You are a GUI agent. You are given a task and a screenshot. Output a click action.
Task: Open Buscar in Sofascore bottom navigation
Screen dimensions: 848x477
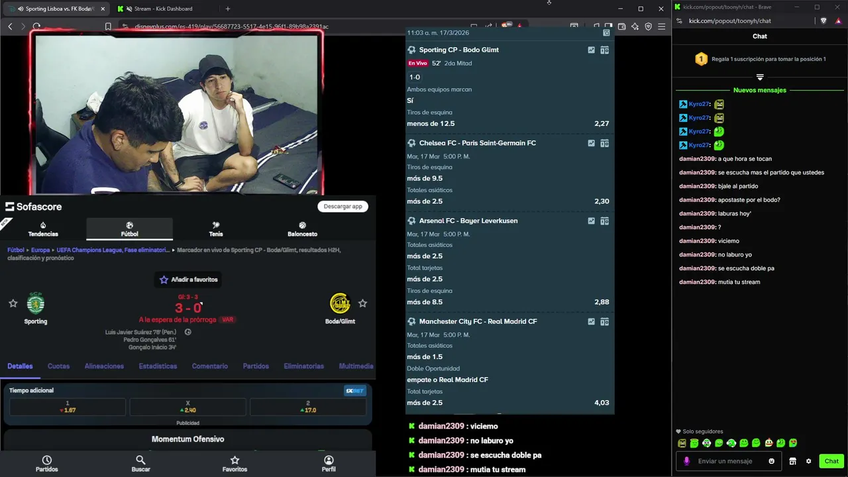coord(140,464)
